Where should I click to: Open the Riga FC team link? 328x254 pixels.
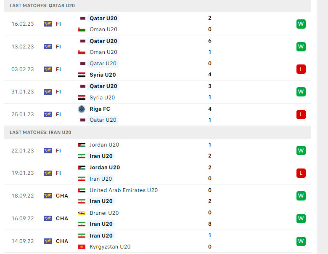100,109
